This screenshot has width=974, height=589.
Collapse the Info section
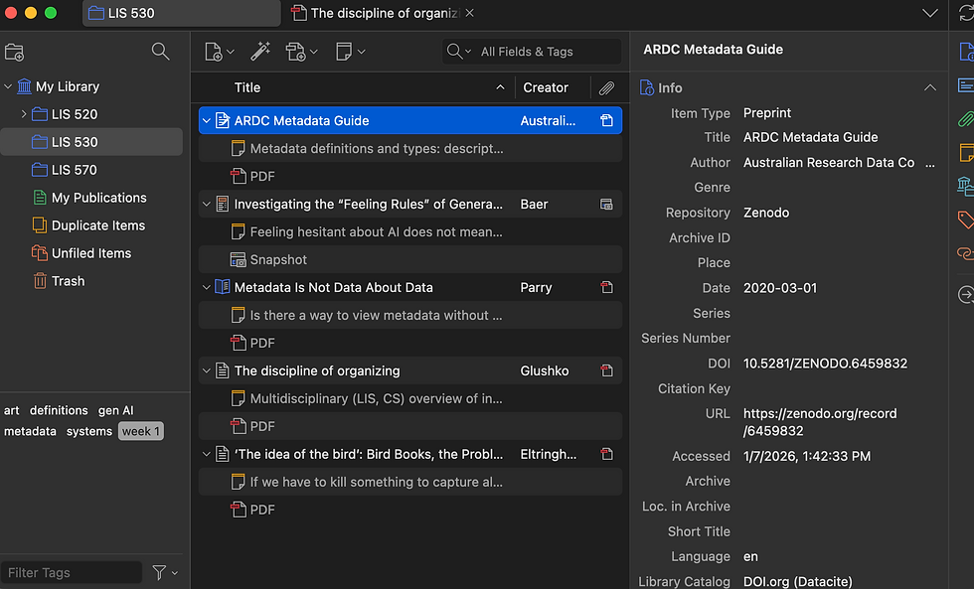[x=930, y=88]
